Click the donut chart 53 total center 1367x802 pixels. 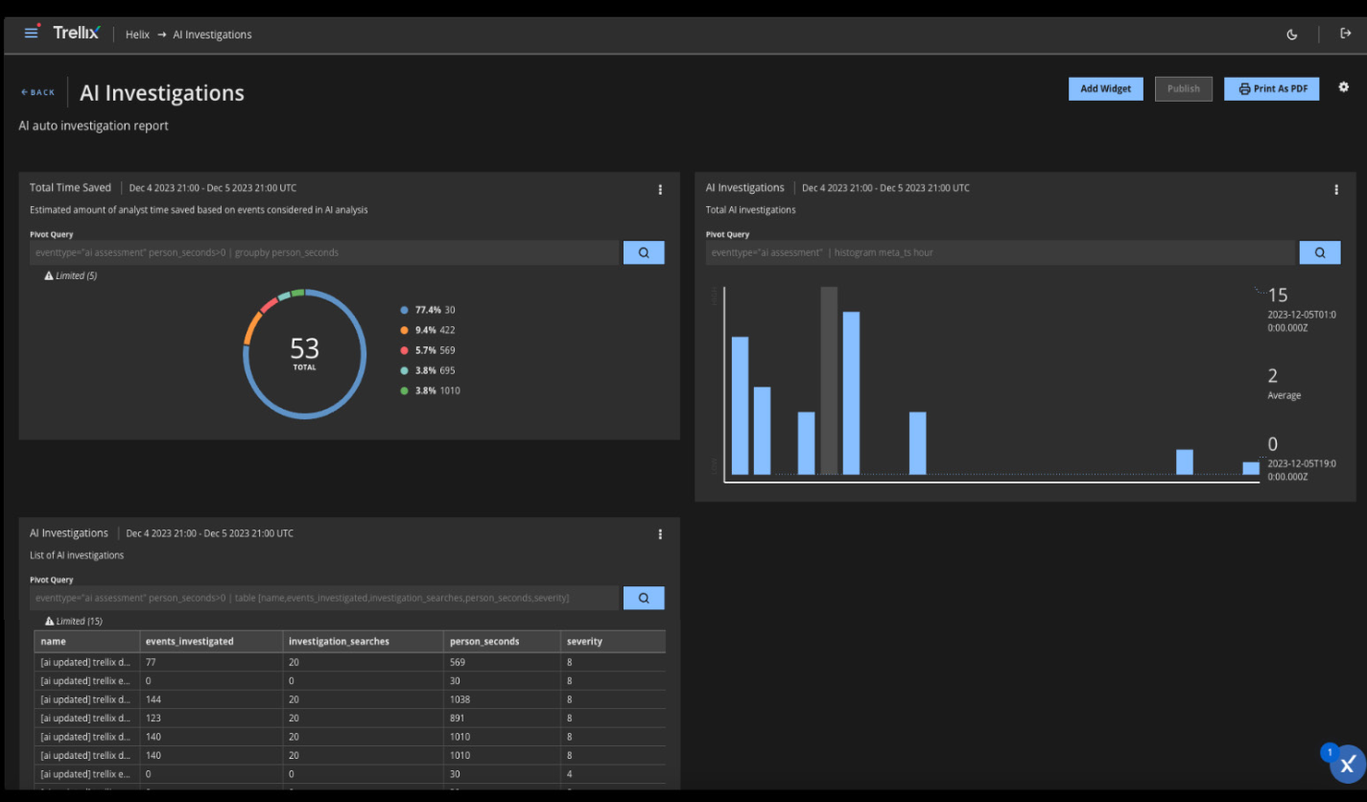tap(304, 352)
